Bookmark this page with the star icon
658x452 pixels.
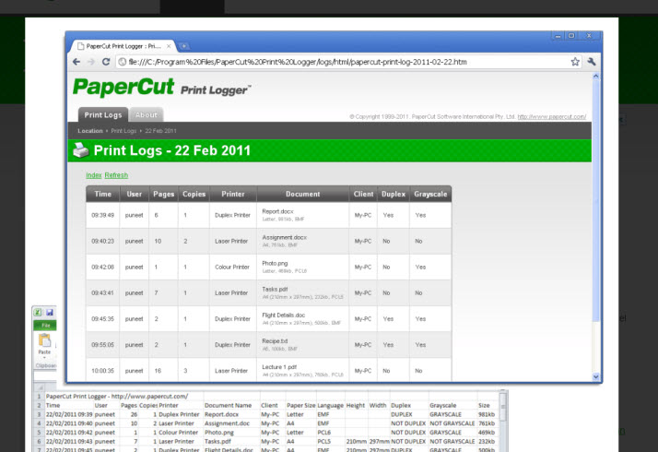point(575,62)
